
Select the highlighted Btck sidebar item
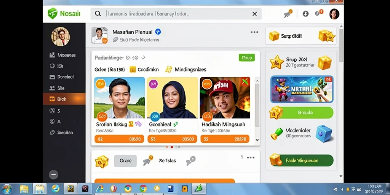pyautogui.click(x=64, y=99)
